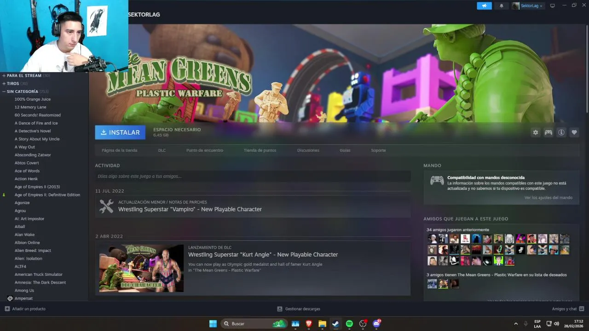The width and height of the screenshot is (589, 331).
Task: Open Spotify from taskbar
Action: (x=349, y=324)
